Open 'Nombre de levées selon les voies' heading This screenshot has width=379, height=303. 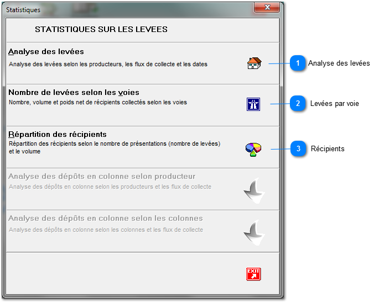click(74, 92)
